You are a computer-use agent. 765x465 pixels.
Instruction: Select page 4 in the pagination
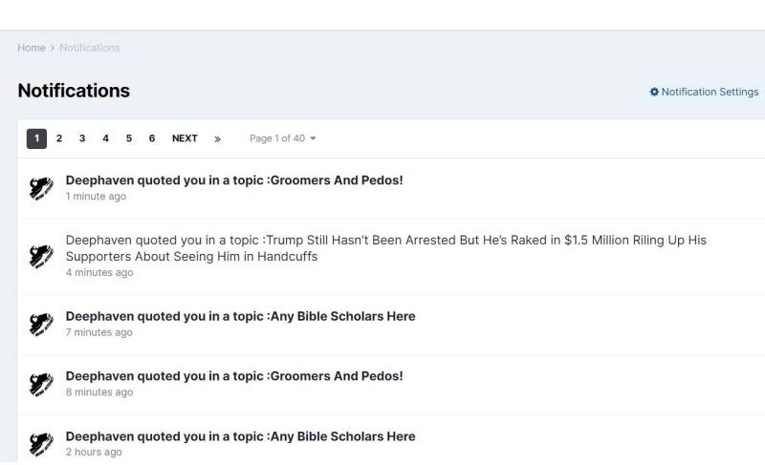105,138
